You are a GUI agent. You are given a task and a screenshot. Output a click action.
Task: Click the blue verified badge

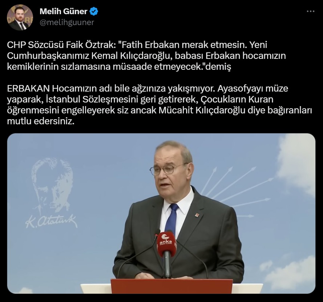point(94,11)
